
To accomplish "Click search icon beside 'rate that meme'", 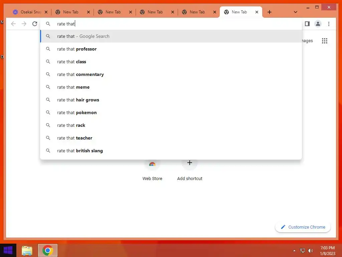I will point(48,87).
